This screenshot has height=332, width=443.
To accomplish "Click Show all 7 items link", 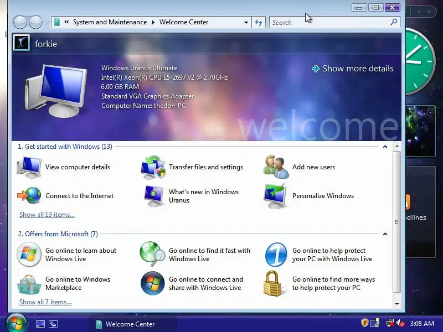I will 45,302.
